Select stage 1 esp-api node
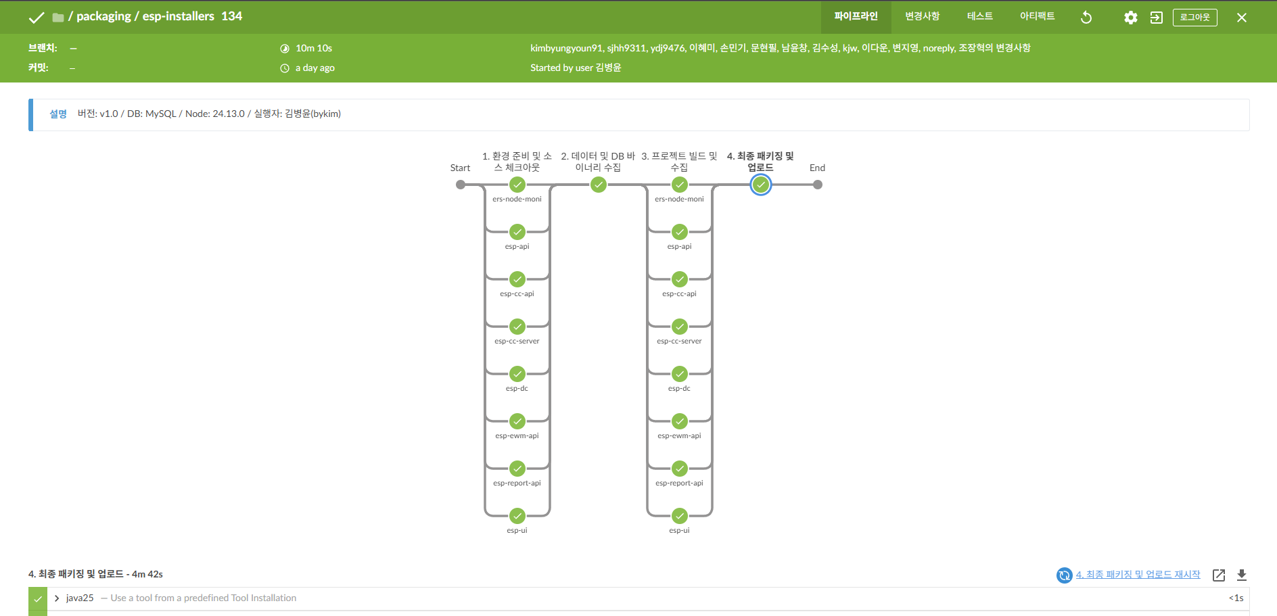This screenshot has width=1277, height=616. pos(517,232)
